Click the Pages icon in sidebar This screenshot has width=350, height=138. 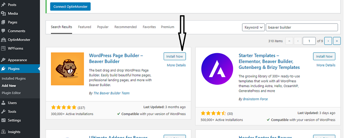[x=3, y=22]
